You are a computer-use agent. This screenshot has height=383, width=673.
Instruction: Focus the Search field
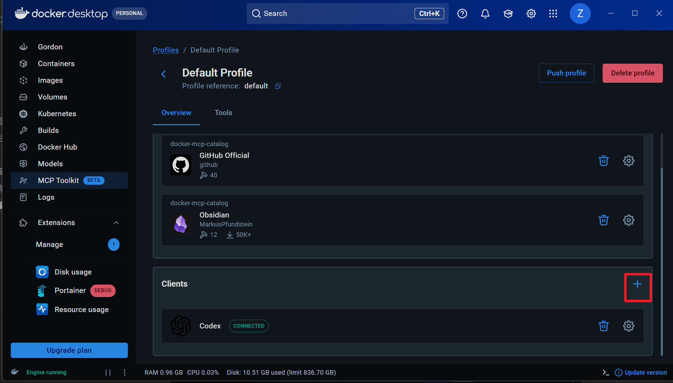coord(347,14)
